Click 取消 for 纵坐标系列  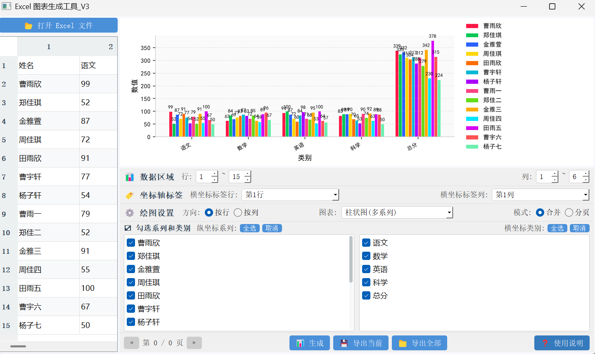[272, 228]
